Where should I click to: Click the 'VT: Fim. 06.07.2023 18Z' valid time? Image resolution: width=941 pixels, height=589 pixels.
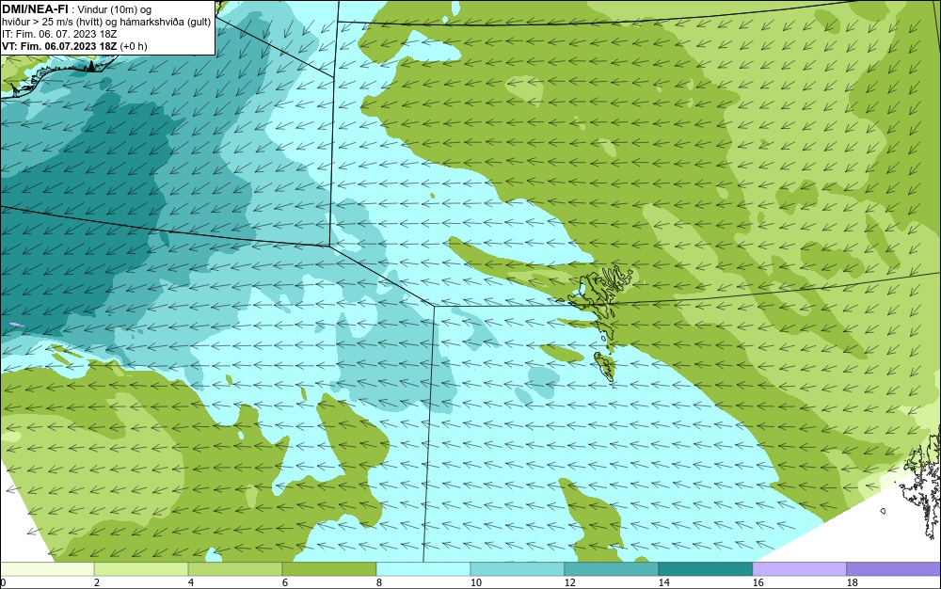pos(59,46)
